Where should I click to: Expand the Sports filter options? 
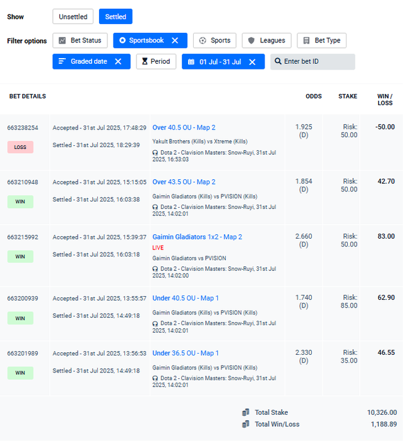tap(215, 40)
